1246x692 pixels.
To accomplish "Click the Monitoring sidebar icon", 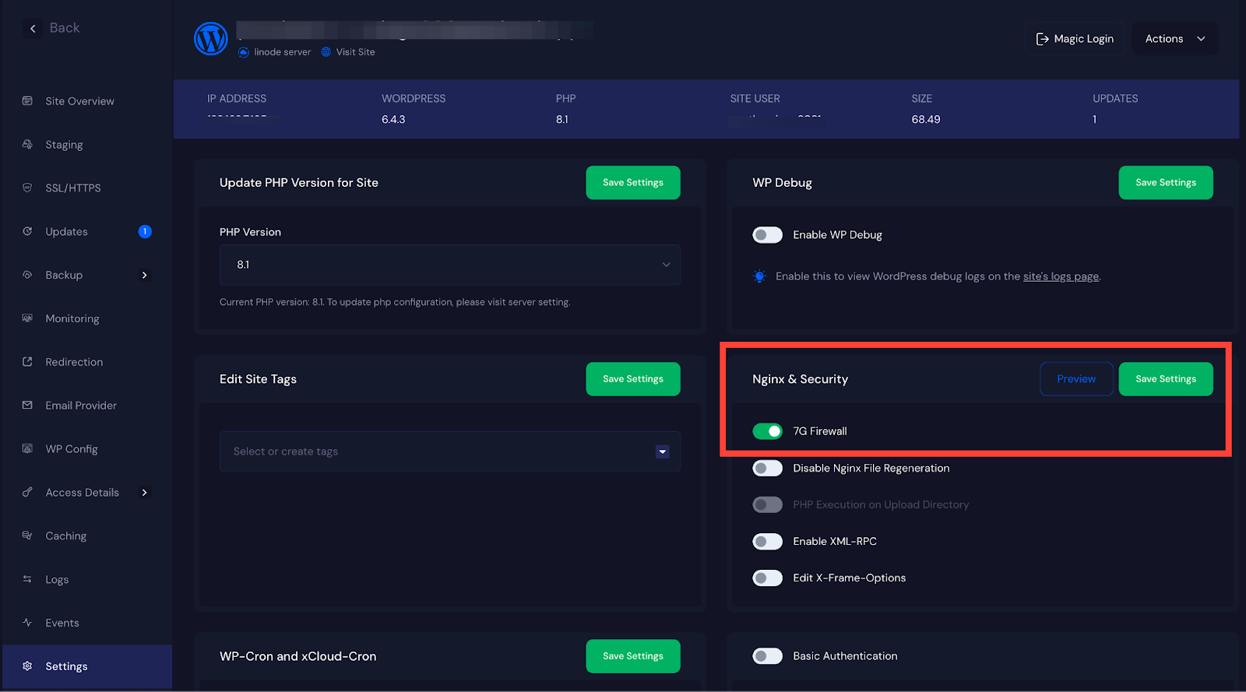I will pos(27,318).
